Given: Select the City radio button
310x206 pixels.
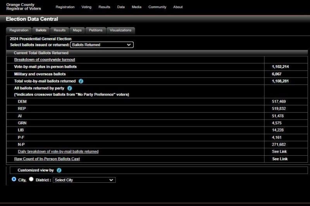Looking at the screenshot, I should (x=14, y=179).
